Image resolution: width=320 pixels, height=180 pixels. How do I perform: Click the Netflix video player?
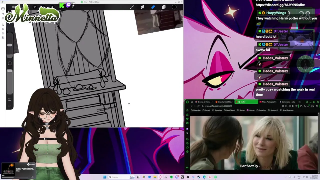[x=254, y=143]
